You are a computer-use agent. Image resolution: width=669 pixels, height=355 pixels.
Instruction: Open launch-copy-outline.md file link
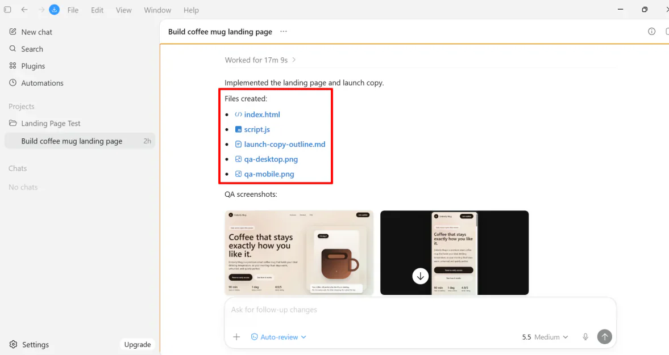tap(285, 144)
